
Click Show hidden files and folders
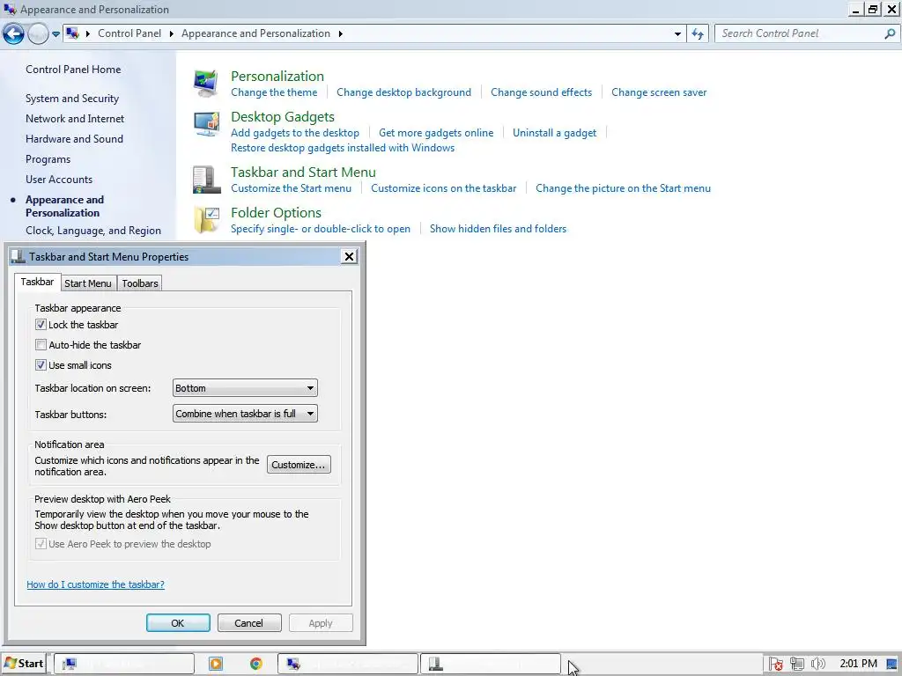click(x=499, y=229)
